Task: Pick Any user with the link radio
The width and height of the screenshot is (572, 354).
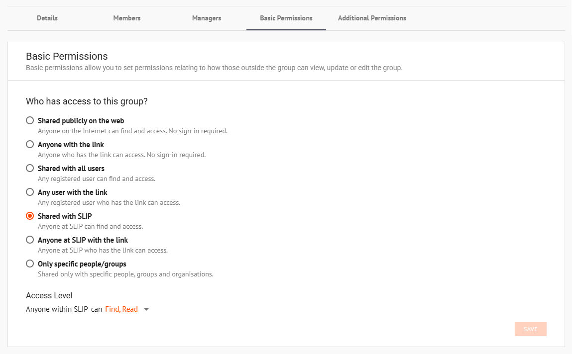Action: (x=30, y=192)
